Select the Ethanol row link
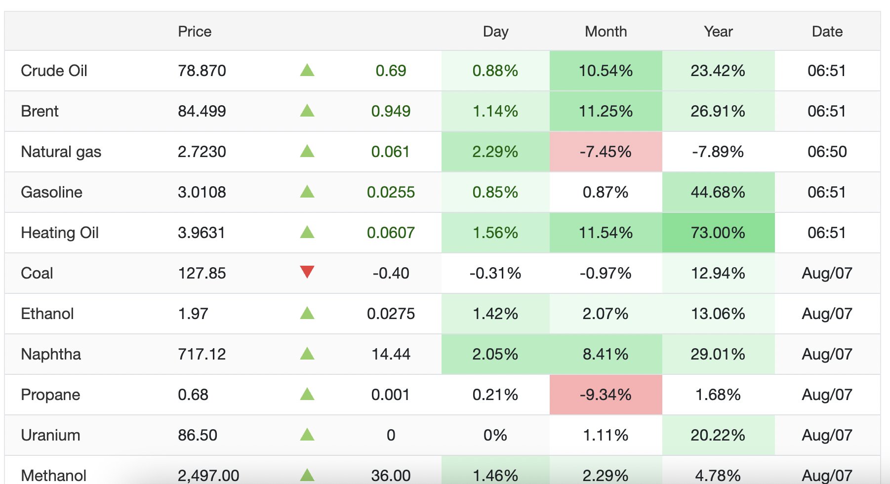The width and height of the screenshot is (890, 484). pyautogui.click(x=47, y=314)
